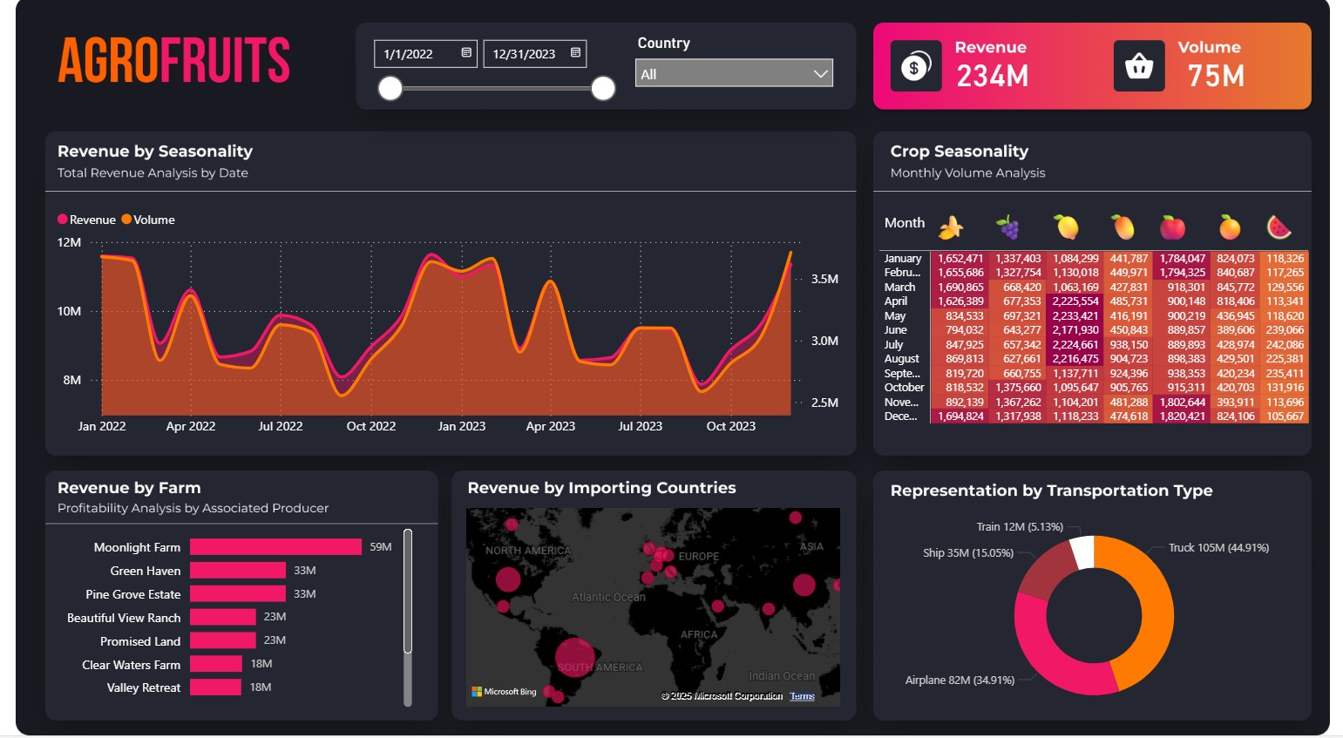Screen dimensions: 1343x738
Task: Click the Volume basket icon
Action: pyautogui.click(x=1139, y=66)
